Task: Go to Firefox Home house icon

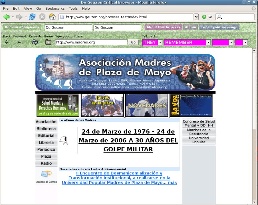Action: [x=52, y=17]
